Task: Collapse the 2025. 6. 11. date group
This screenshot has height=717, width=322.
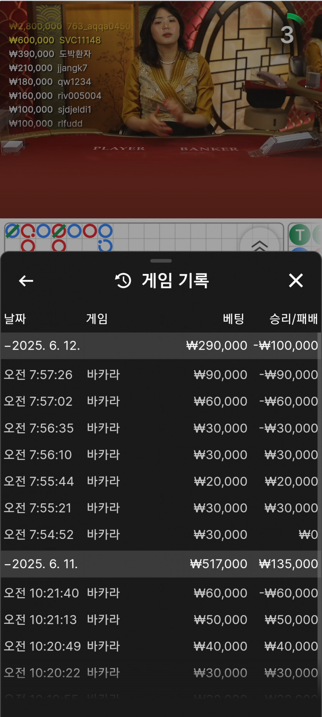Action: [161, 564]
